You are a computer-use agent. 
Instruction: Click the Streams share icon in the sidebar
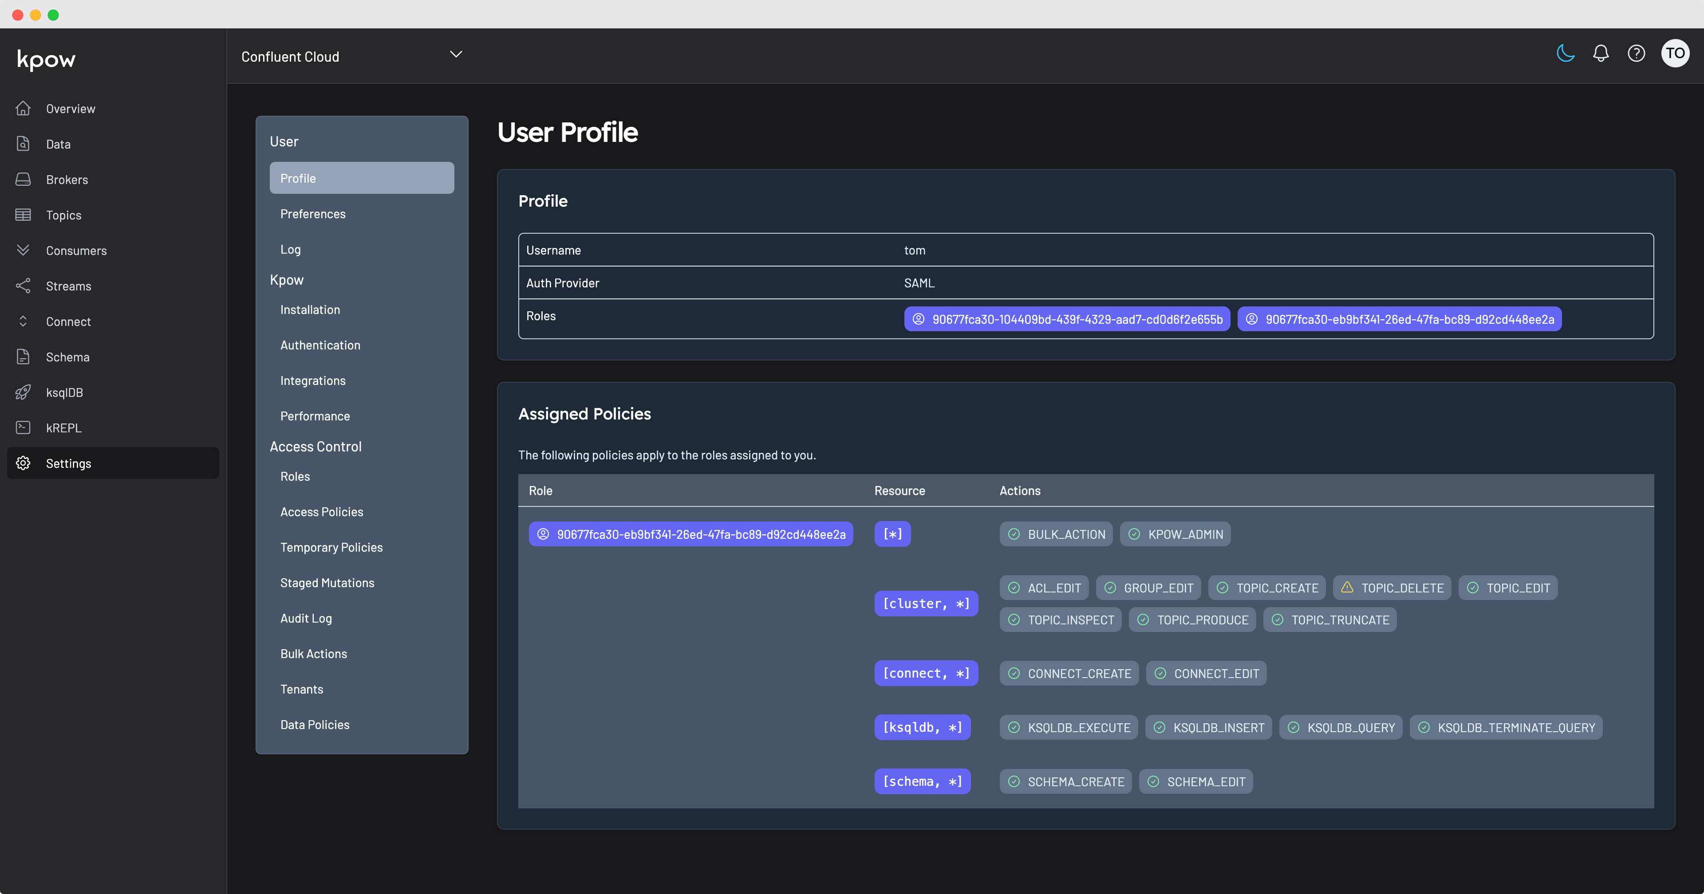click(x=23, y=286)
